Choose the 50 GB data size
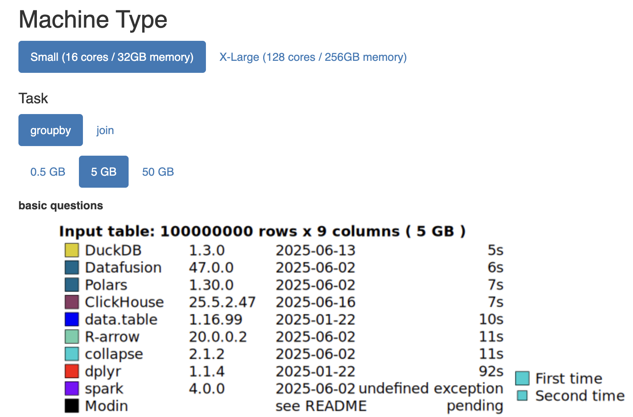 [x=158, y=172]
